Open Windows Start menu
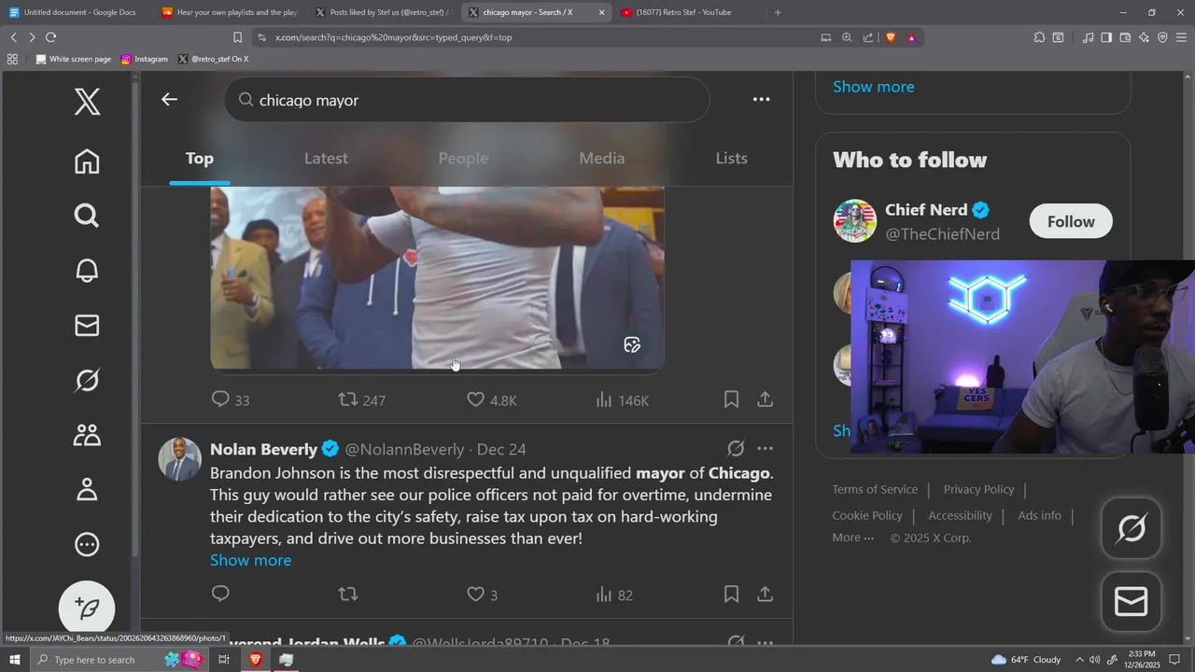 [x=15, y=660]
